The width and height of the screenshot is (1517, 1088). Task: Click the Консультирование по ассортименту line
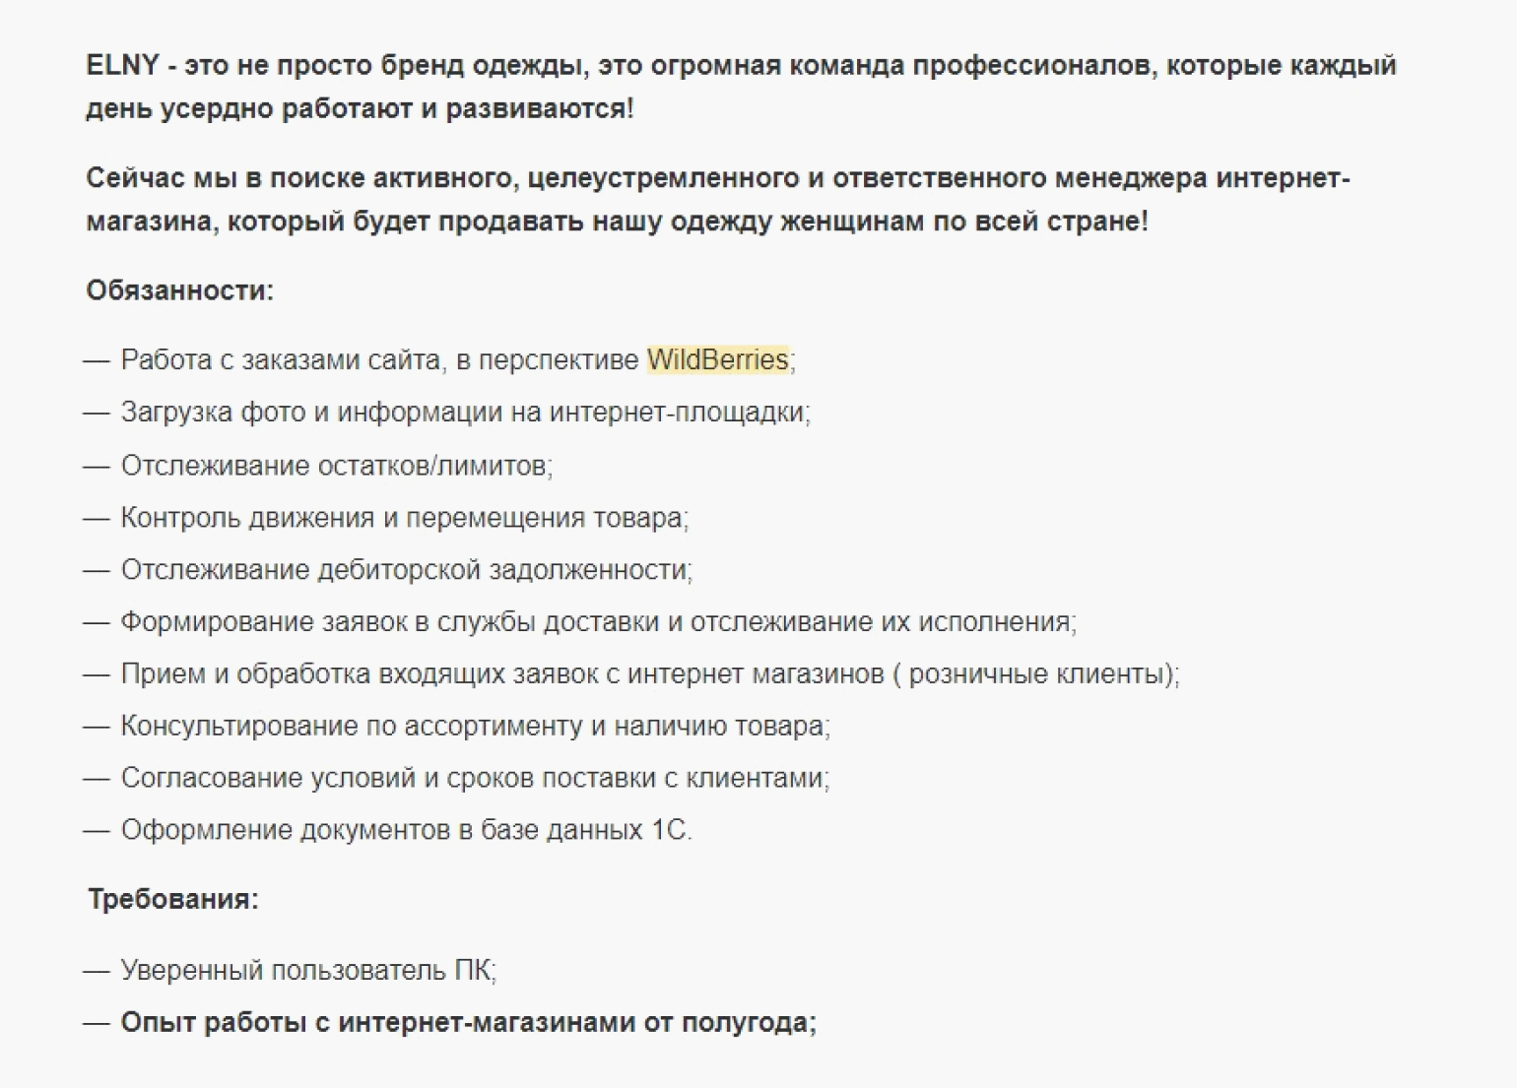click(475, 727)
